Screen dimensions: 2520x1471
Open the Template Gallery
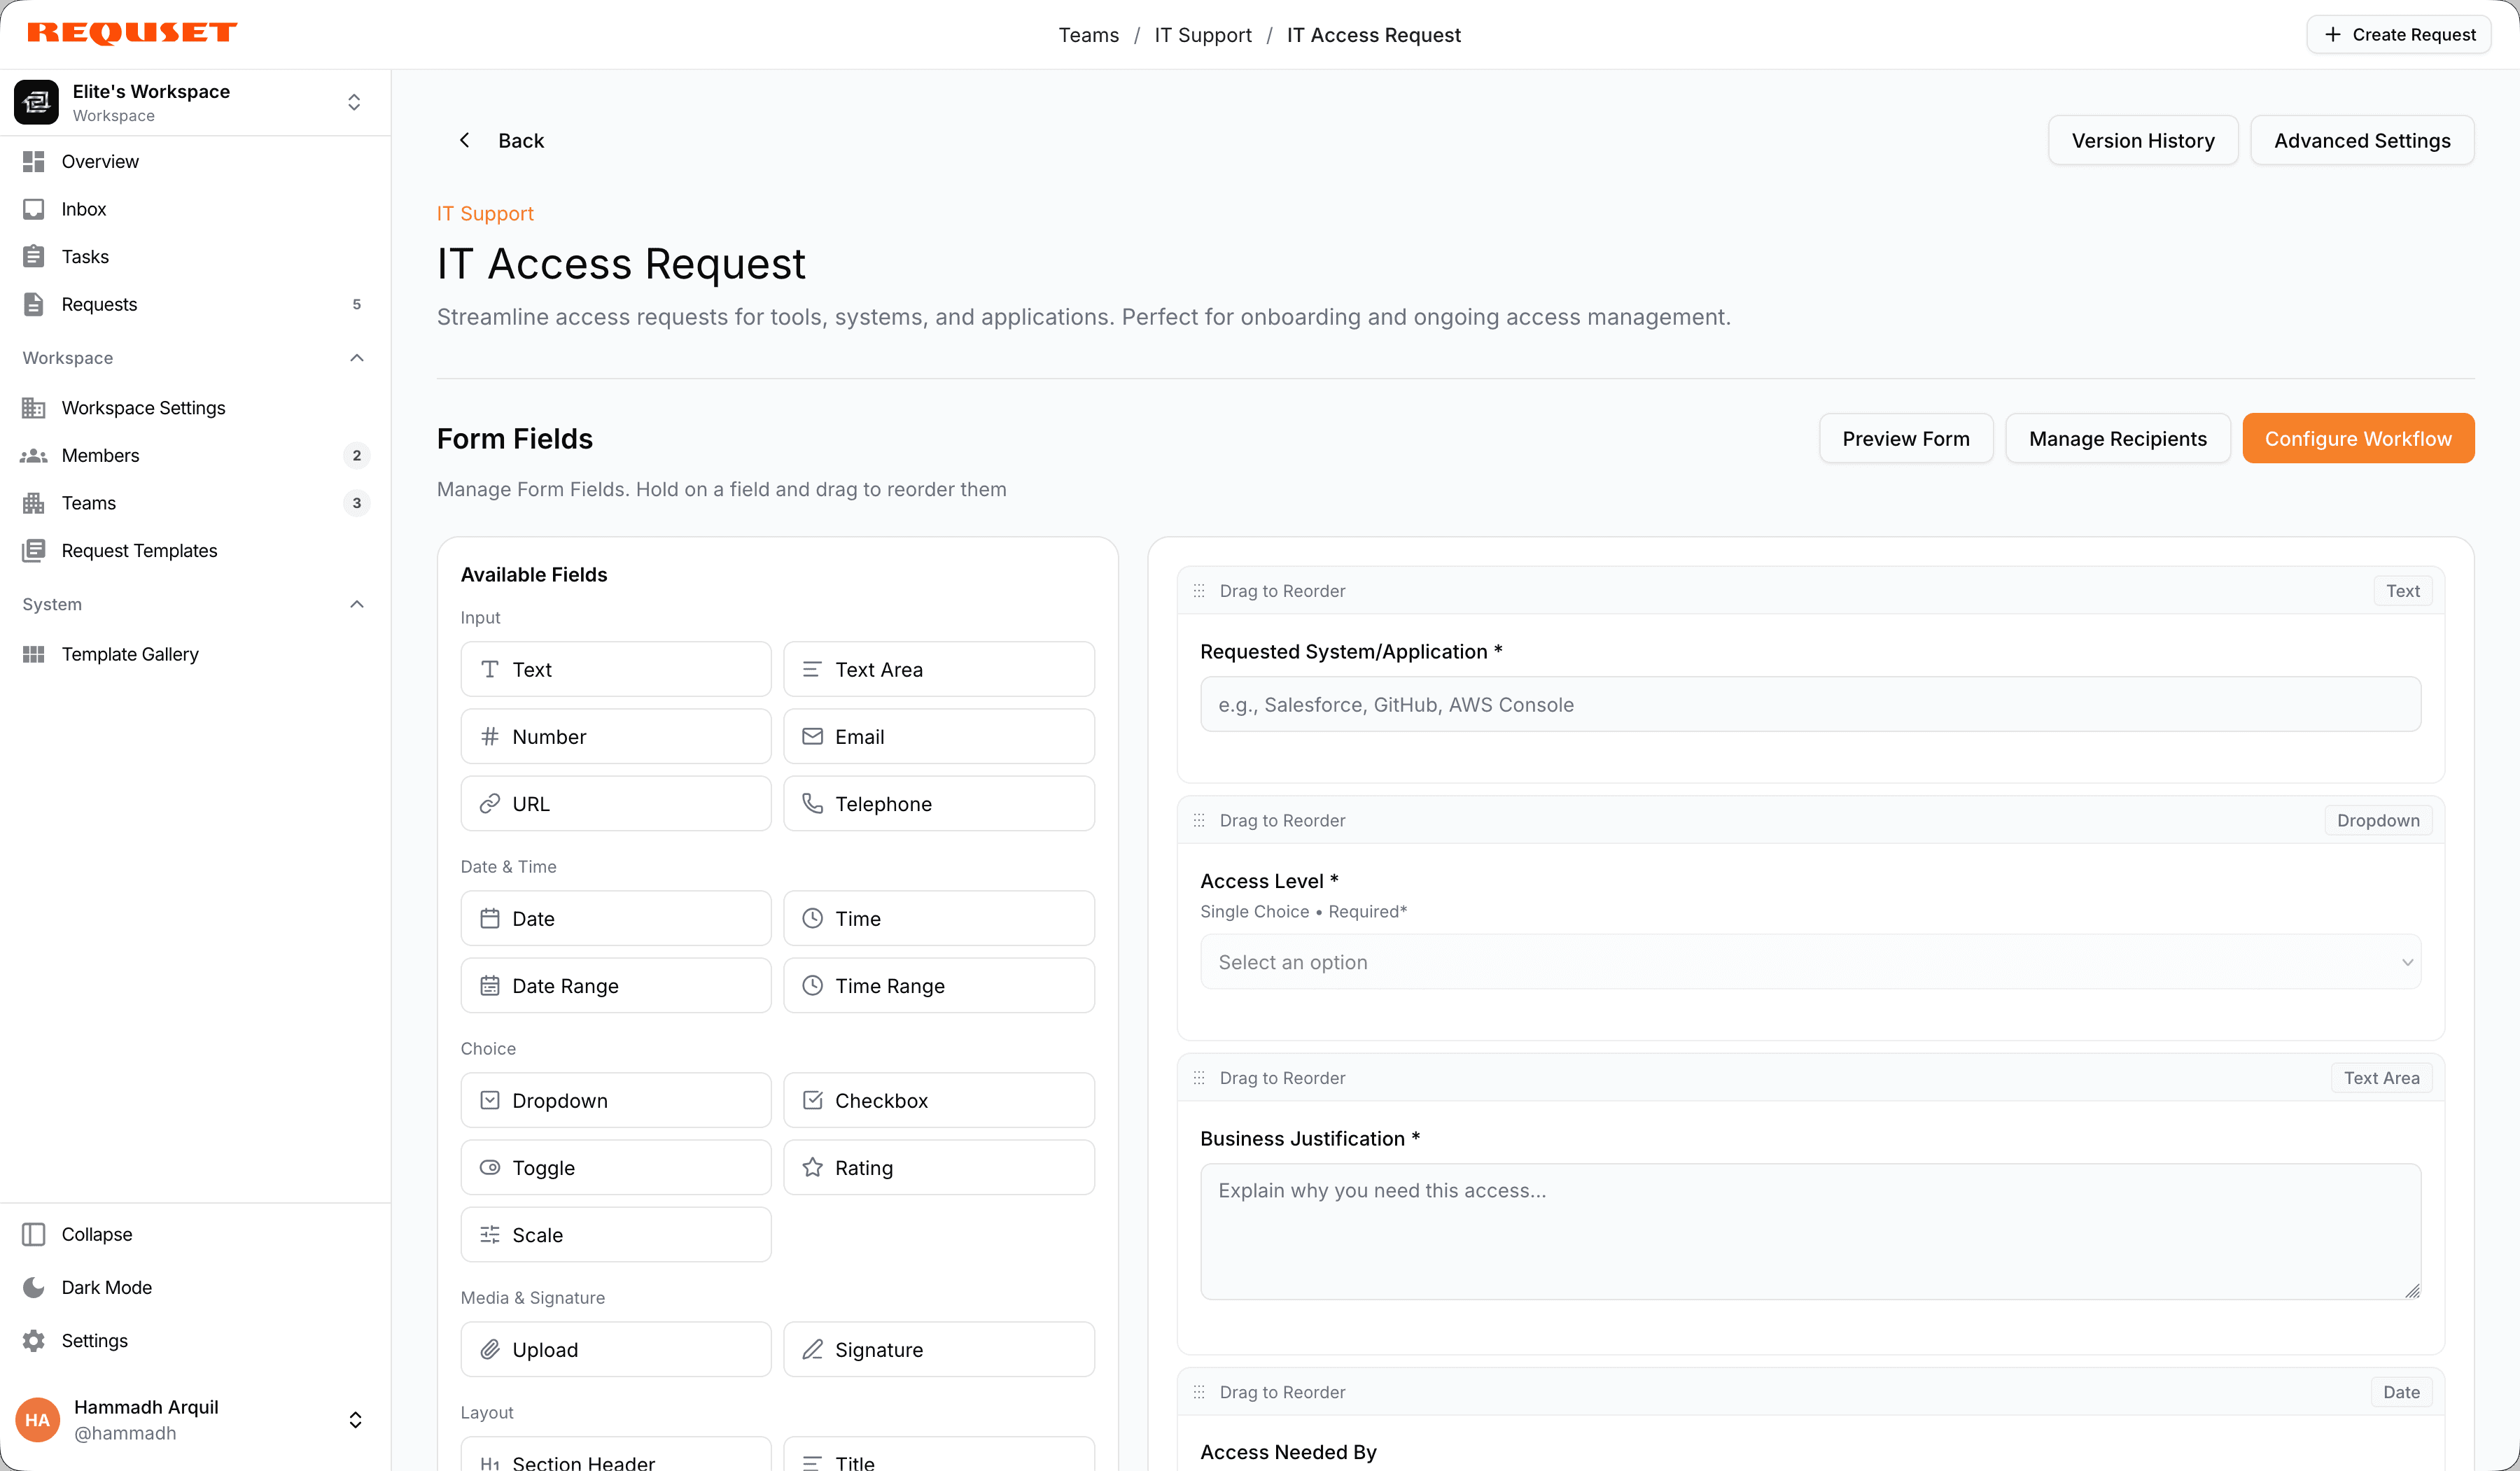(x=129, y=654)
